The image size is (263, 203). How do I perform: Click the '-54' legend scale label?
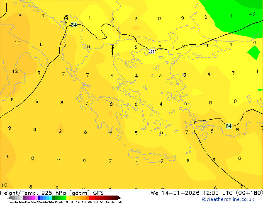[13, 202]
